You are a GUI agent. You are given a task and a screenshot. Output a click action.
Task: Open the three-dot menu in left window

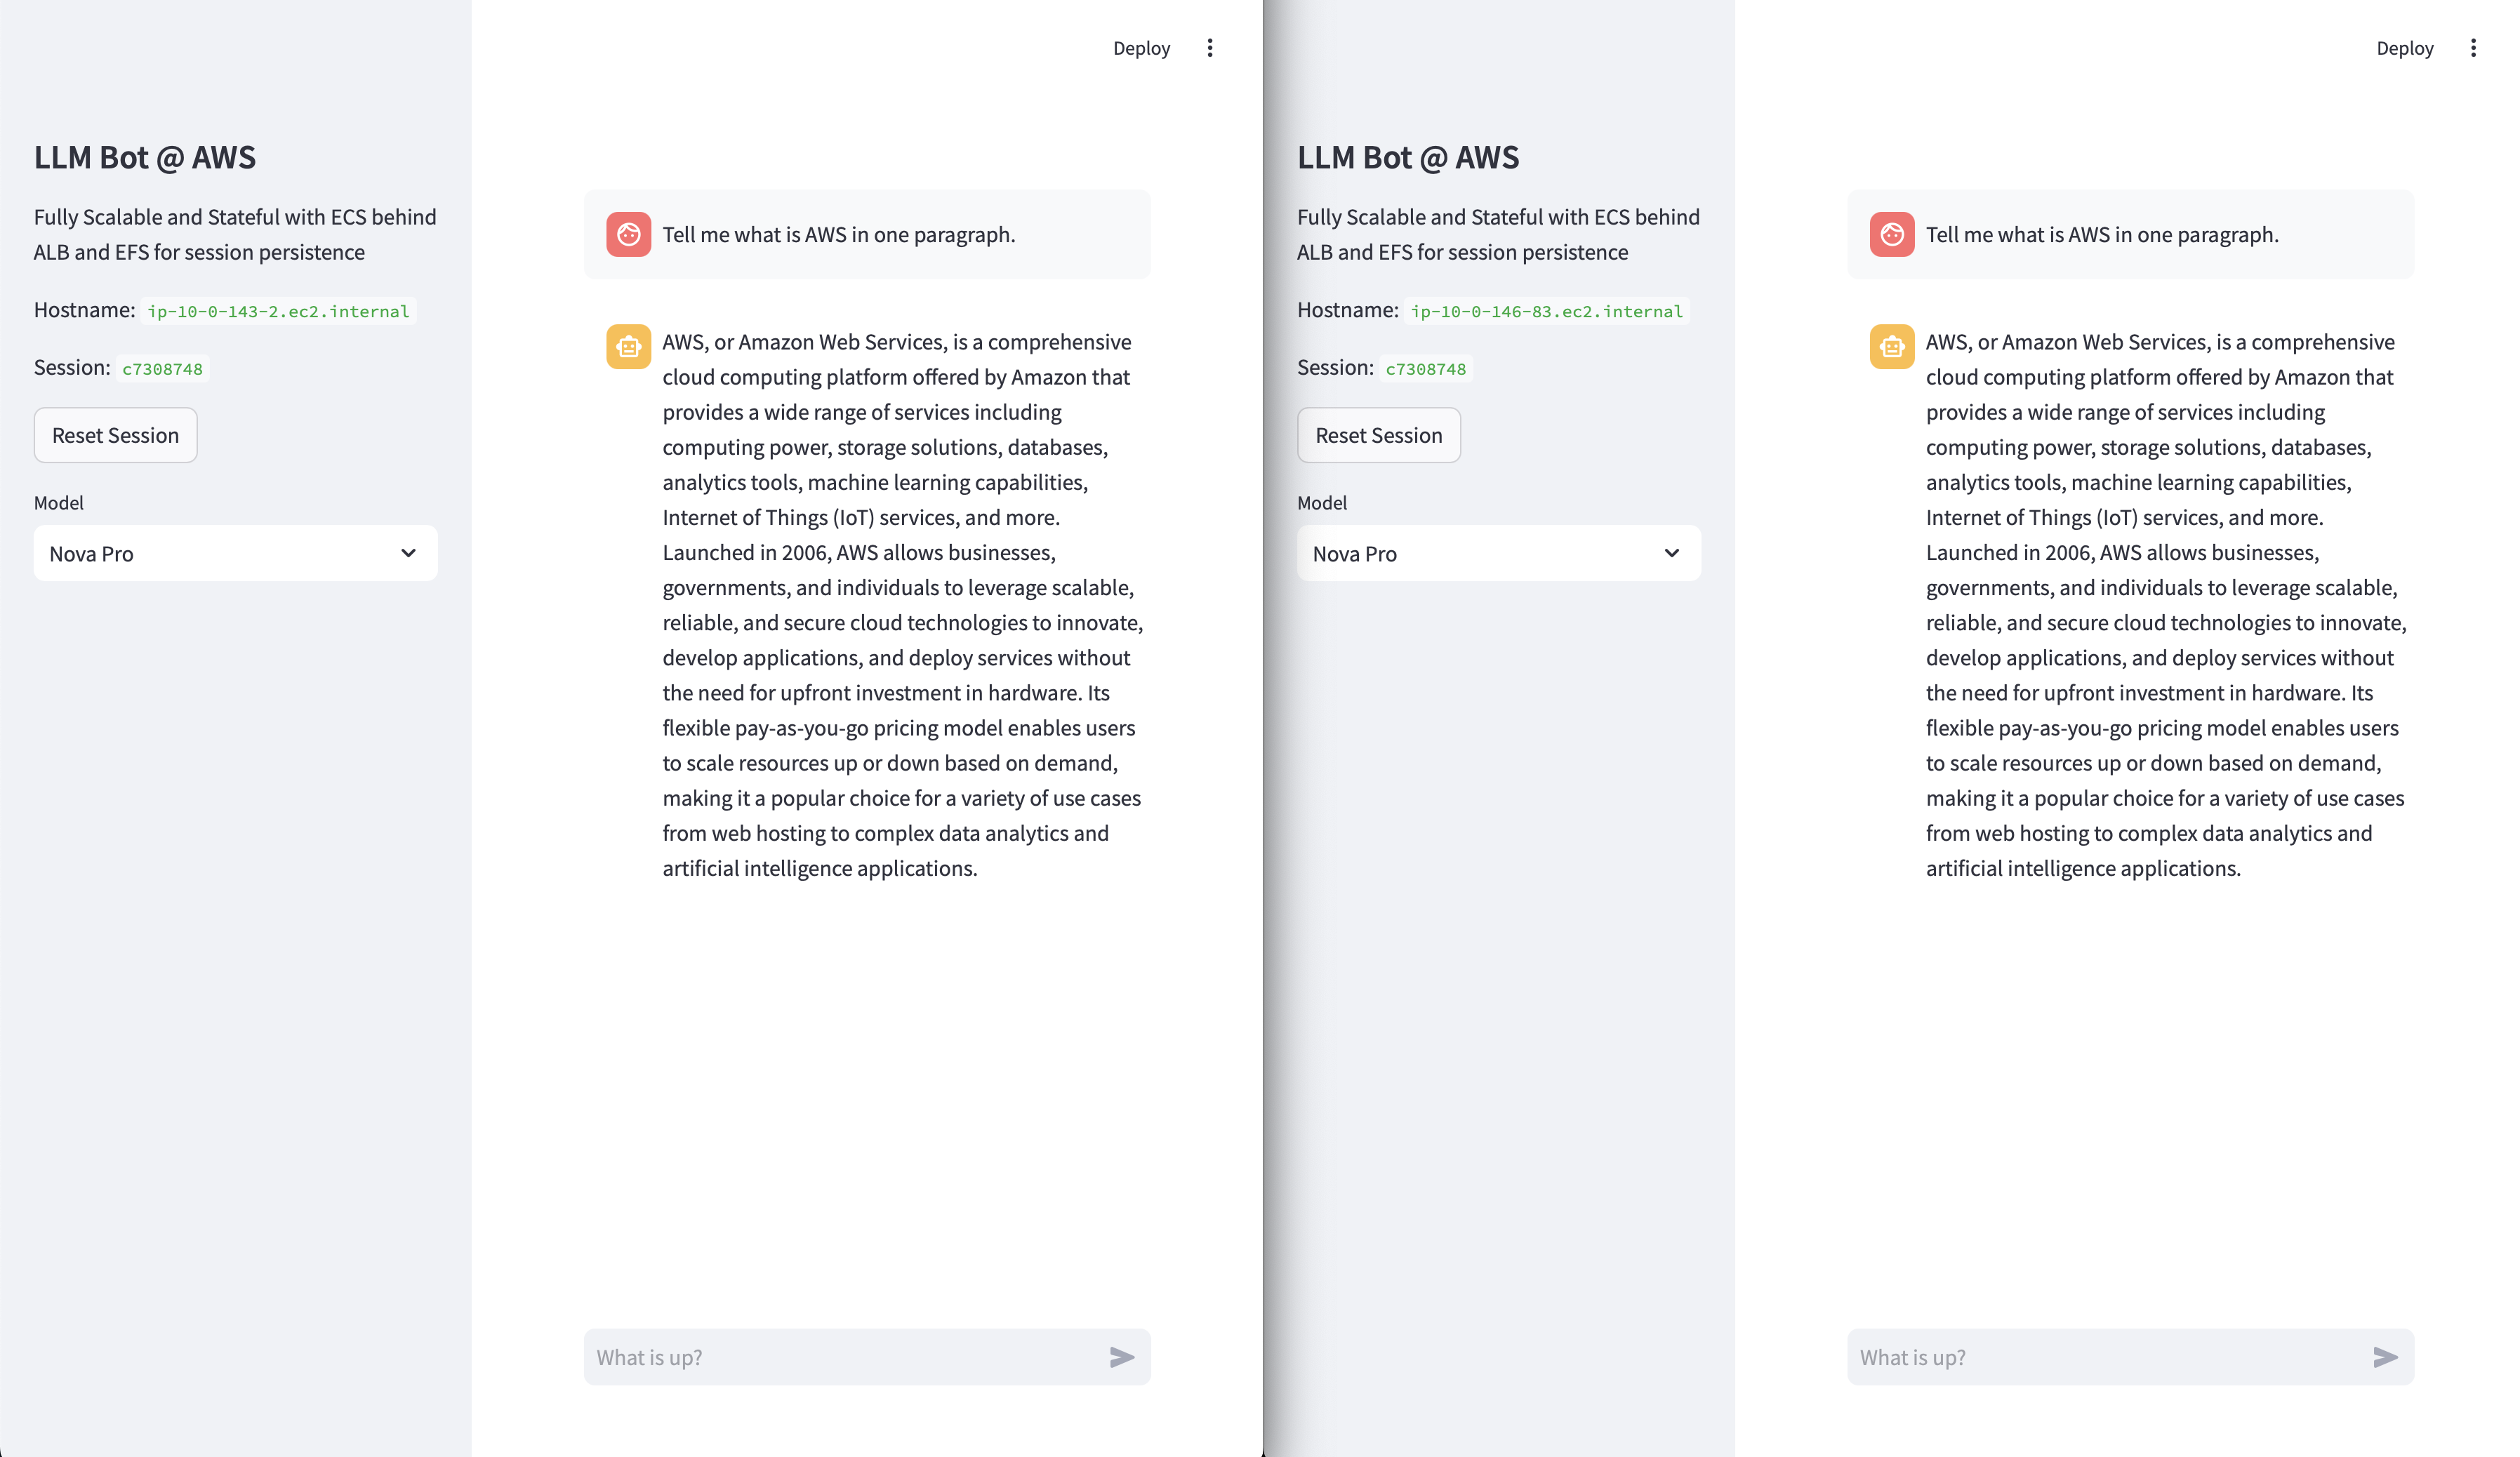(x=1209, y=48)
